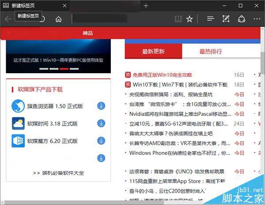Open 音响太大太碍事 article link
This screenshot has width=265, height=205.
[171, 134]
